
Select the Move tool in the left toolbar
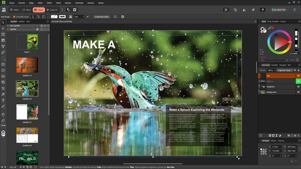coord(3,22)
